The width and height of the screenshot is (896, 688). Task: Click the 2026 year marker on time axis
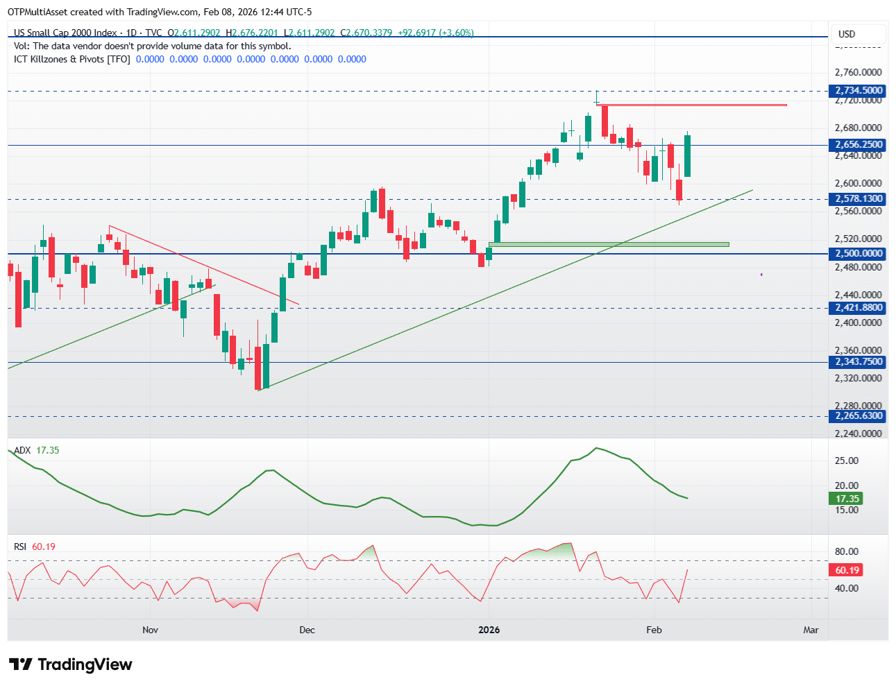489,630
